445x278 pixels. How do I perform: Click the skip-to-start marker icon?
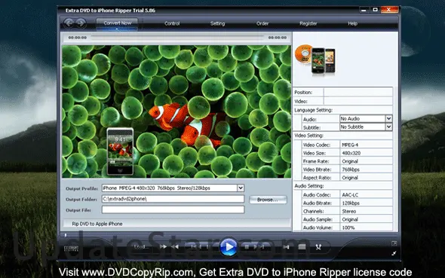(287, 247)
